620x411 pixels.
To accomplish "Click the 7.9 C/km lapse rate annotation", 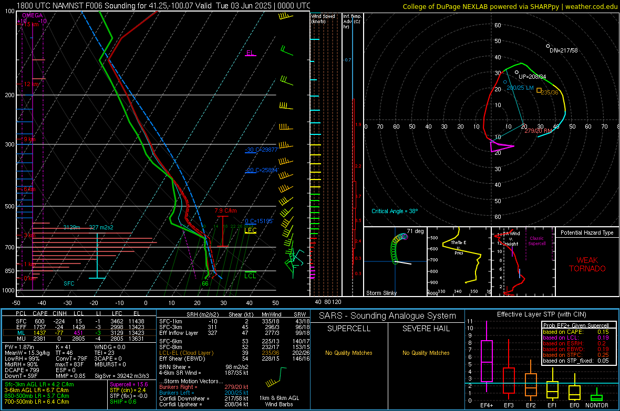I will pyautogui.click(x=225, y=210).
